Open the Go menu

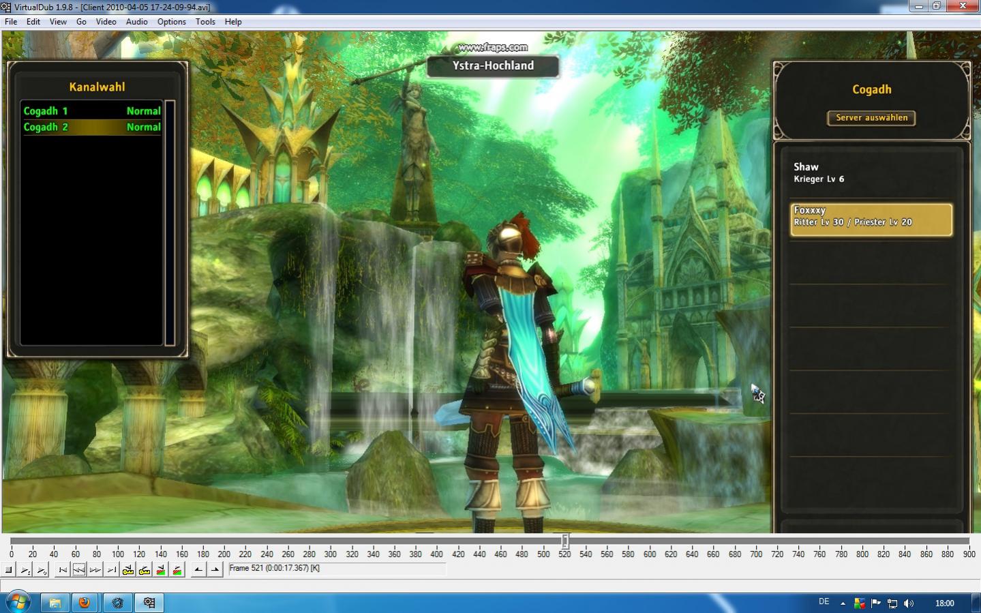[x=81, y=22]
